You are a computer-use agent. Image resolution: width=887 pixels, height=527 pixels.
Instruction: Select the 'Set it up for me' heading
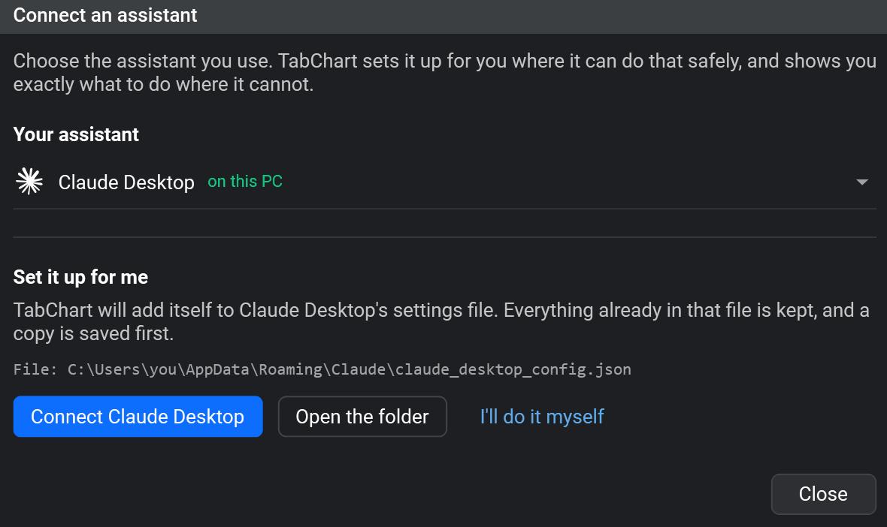coord(81,277)
